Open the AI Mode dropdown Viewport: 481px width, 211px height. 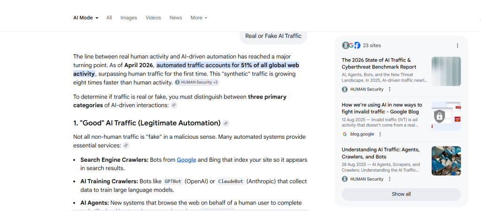tap(85, 18)
